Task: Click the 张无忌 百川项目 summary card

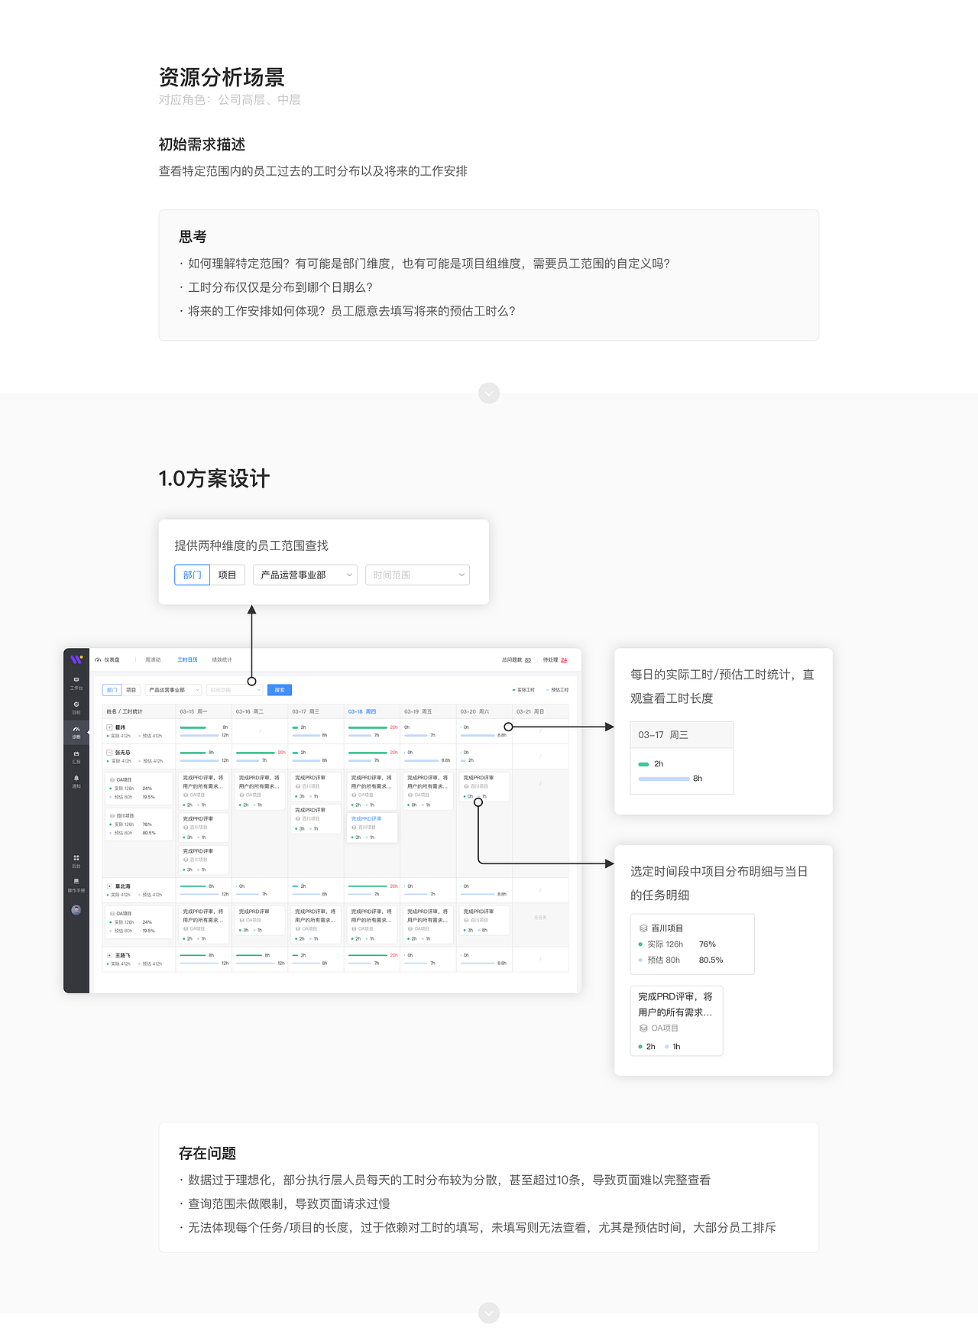Action: (x=139, y=824)
